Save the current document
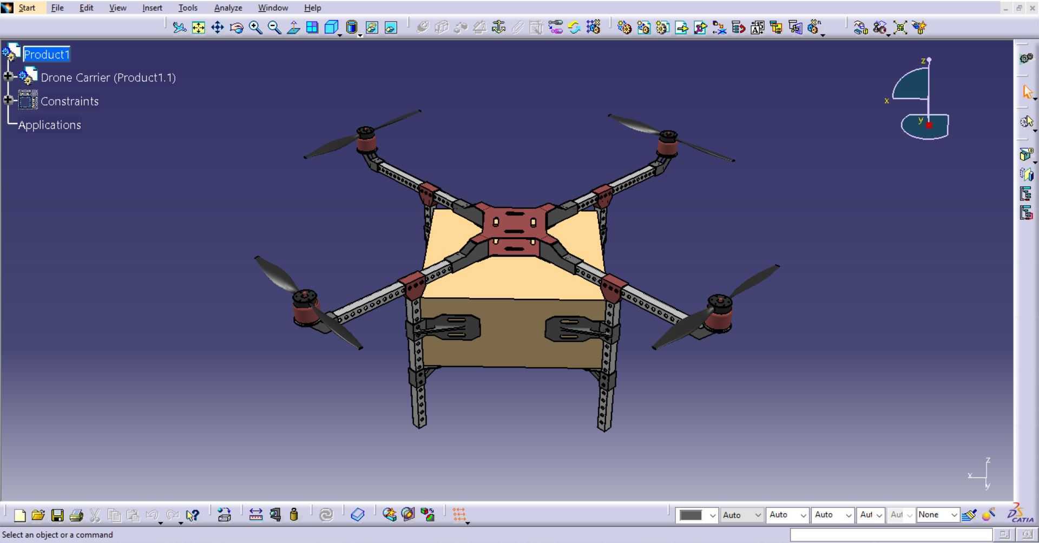The height and width of the screenshot is (543, 1039). coord(57,515)
